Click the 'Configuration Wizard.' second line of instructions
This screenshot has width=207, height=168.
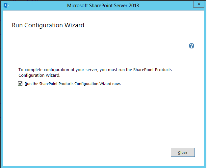[x=39, y=75]
